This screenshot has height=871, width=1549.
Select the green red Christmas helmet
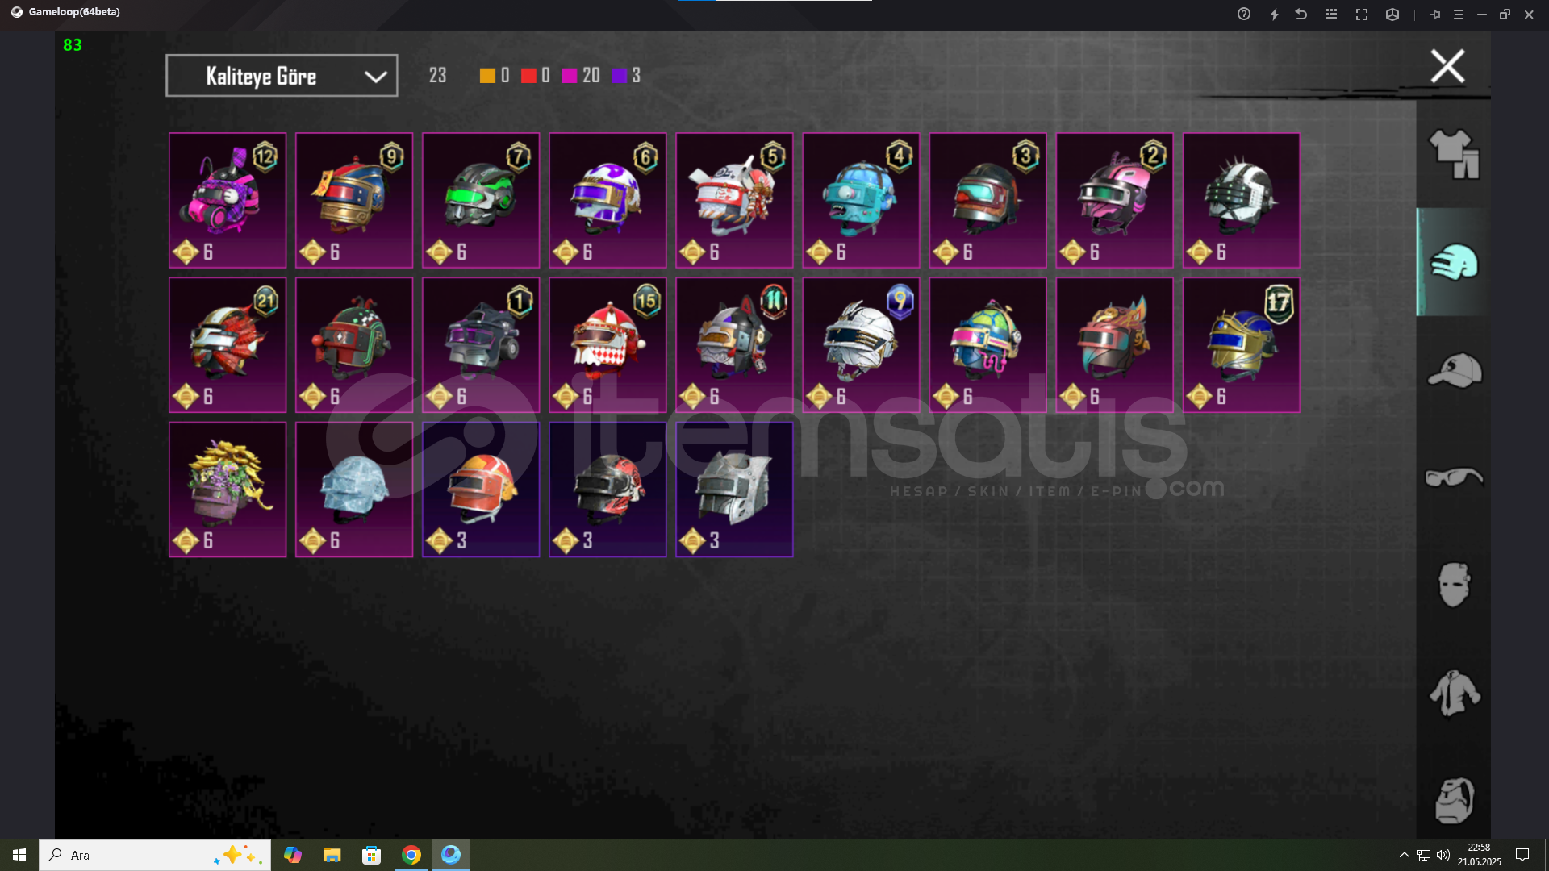[x=354, y=345]
